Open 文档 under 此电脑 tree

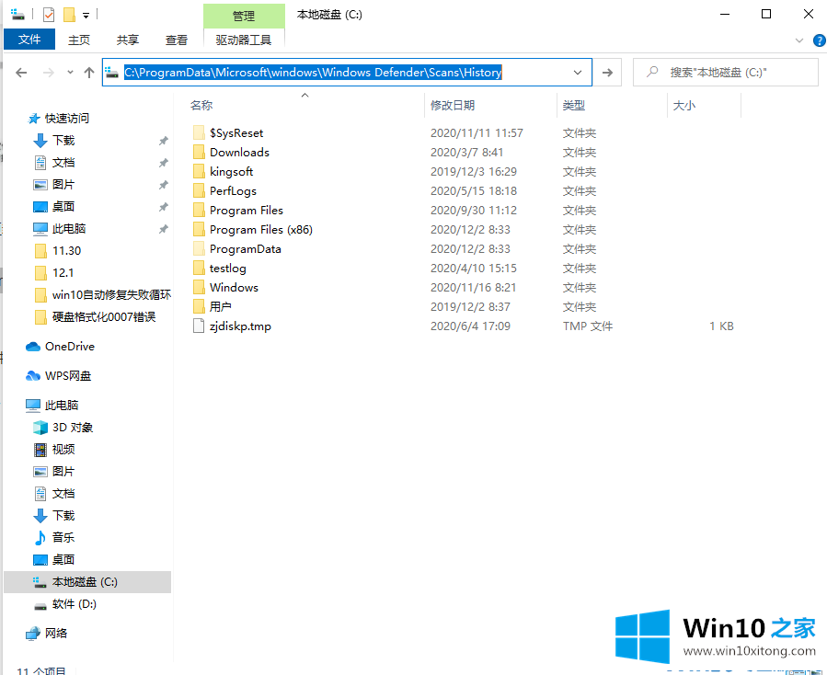[63, 494]
